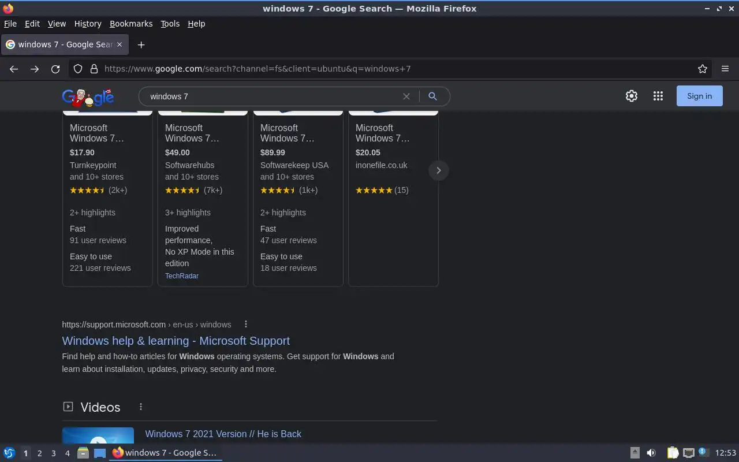This screenshot has height=462, width=739.
Task: Close the windows 7 Google Search tab
Action: 120,44
